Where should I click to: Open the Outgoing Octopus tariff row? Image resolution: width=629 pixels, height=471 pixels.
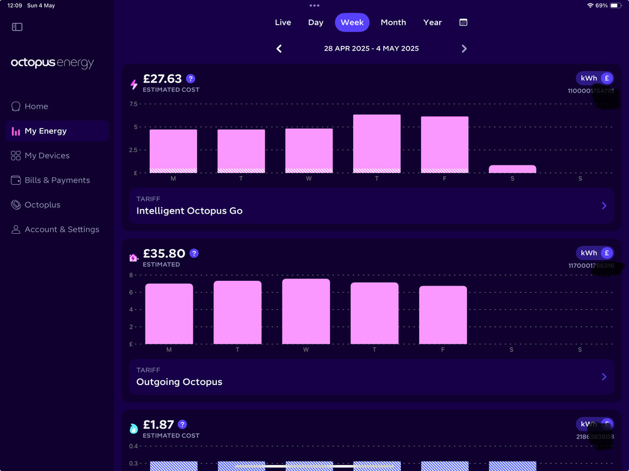tap(371, 376)
